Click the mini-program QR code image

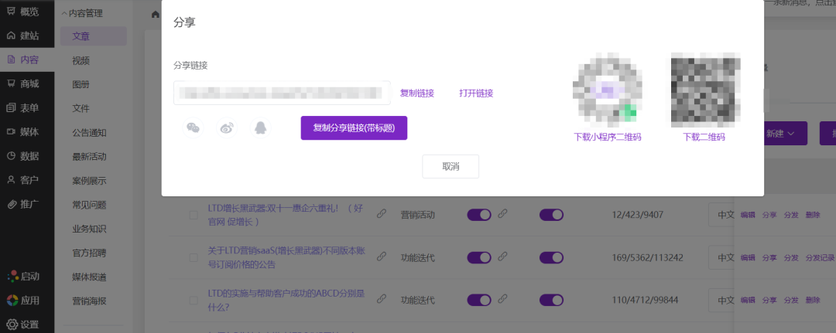(x=608, y=91)
